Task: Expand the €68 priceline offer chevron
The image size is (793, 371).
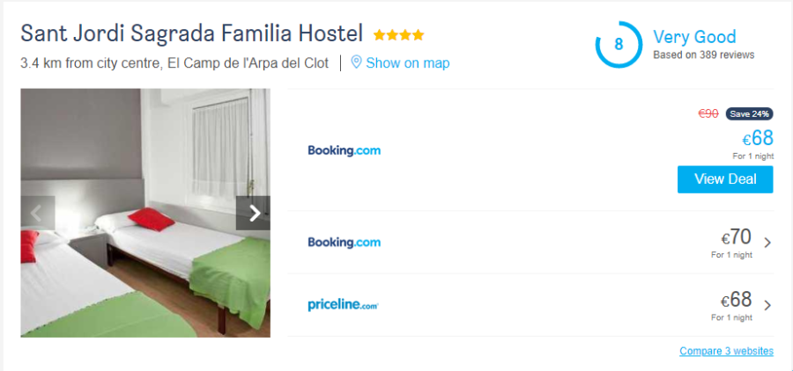Action: pos(767,305)
